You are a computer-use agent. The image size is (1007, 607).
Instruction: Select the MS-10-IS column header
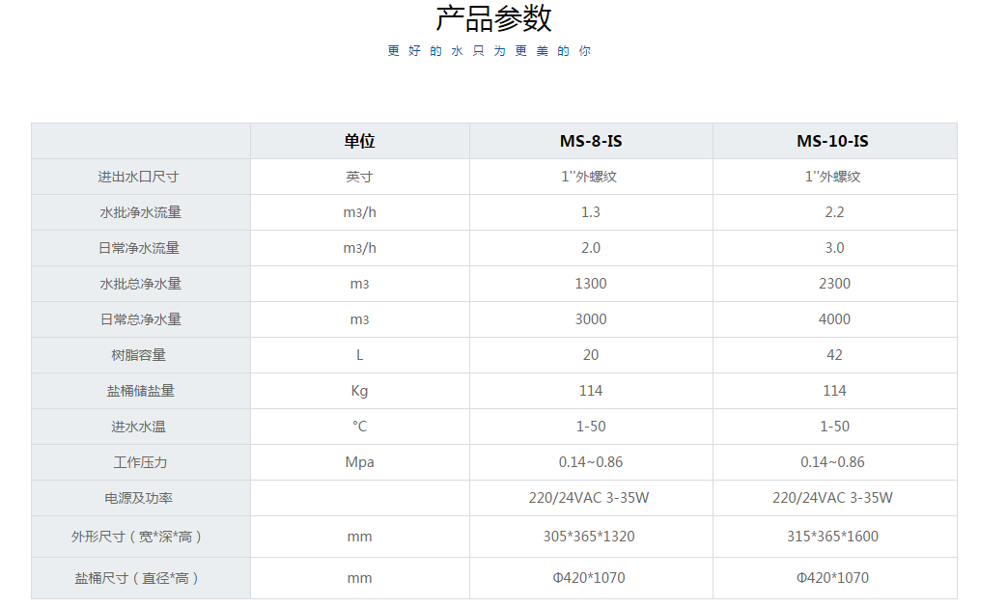tap(833, 141)
